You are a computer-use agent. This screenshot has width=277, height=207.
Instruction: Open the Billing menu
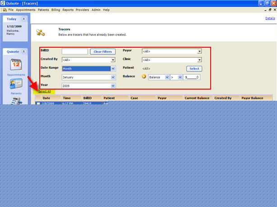[x=55, y=10]
